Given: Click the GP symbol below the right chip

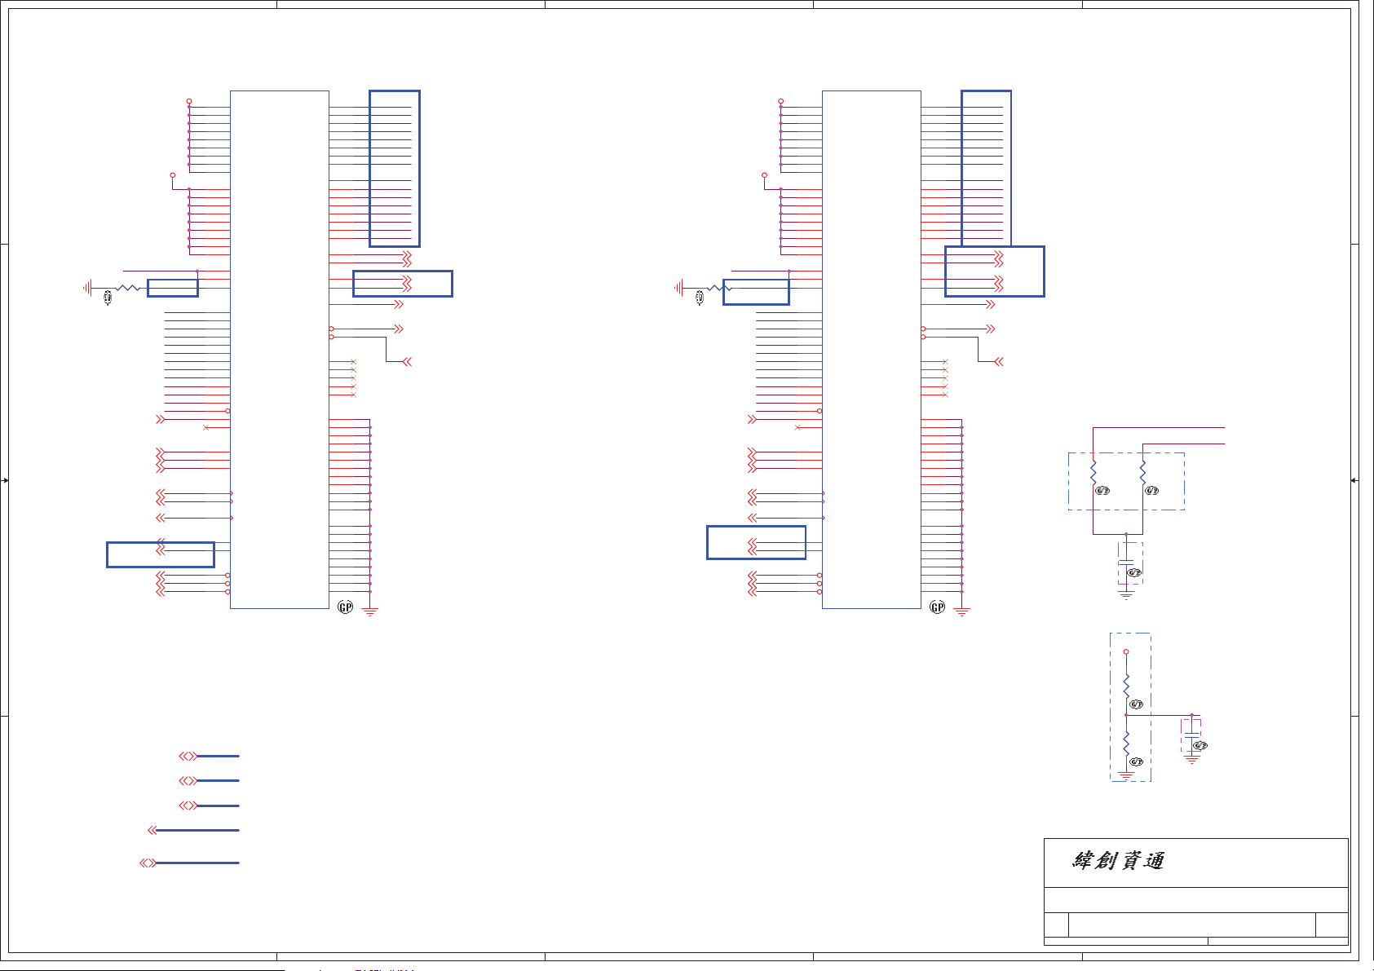Looking at the screenshot, I should [937, 607].
